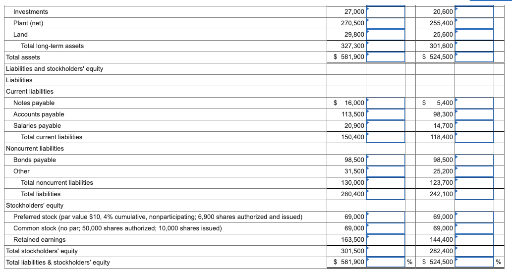512x273 pixels.
Task: Select the Salaries payable label
Action: click(37, 126)
